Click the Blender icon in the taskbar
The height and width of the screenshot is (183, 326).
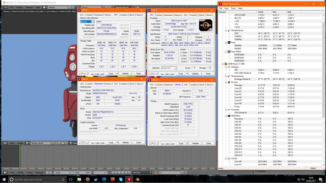pyautogui.click(x=138, y=179)
